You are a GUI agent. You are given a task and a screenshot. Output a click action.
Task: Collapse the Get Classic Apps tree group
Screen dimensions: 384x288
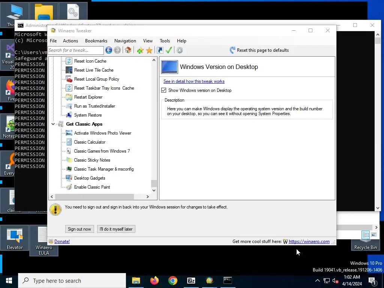53,124
